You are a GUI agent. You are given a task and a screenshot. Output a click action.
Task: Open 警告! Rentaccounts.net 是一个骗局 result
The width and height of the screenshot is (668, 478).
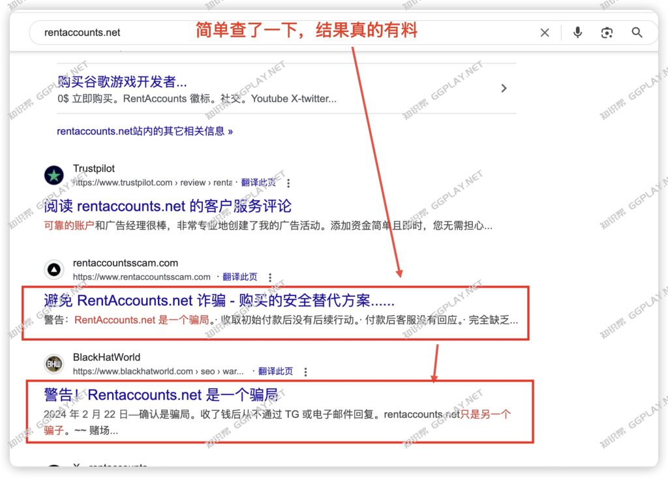point(161,395)
